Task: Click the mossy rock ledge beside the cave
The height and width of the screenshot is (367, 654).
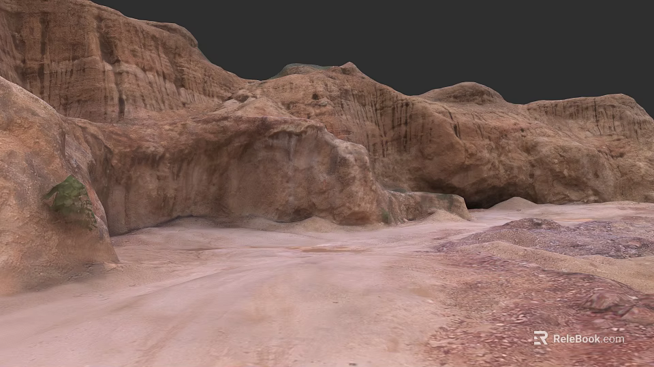Action: [430, 205]
